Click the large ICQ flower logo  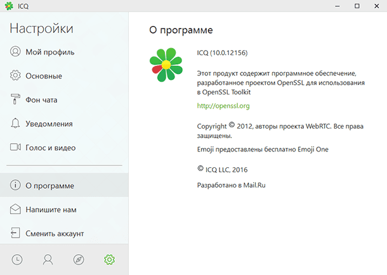[x=166, y=65]
